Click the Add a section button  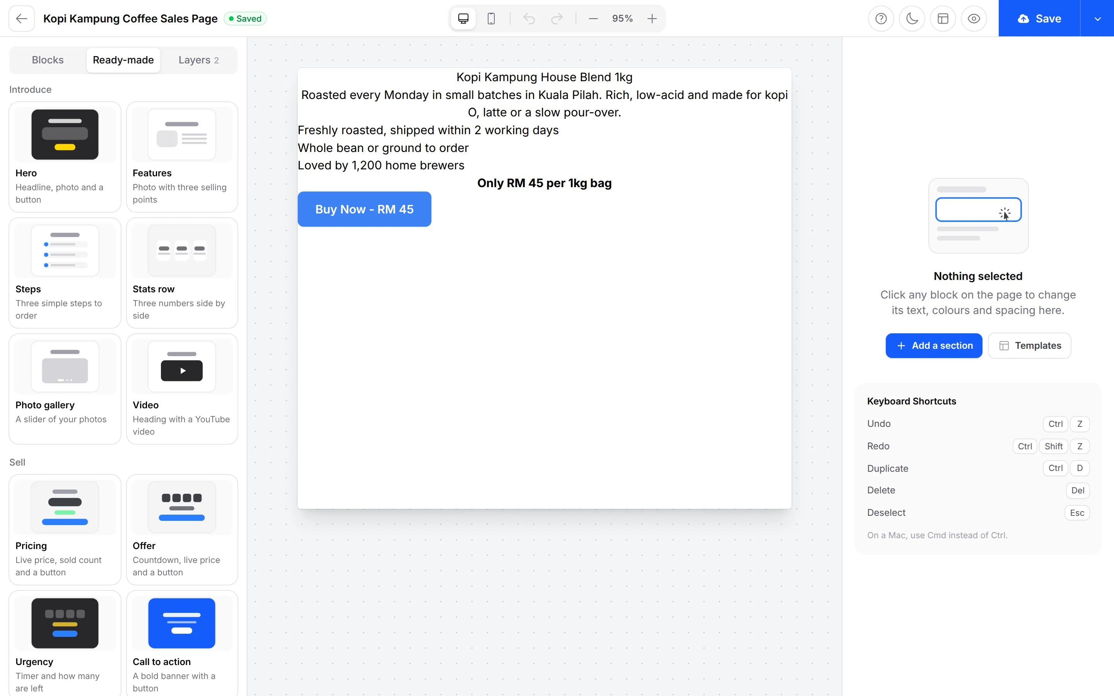click(x=933, y=346)
